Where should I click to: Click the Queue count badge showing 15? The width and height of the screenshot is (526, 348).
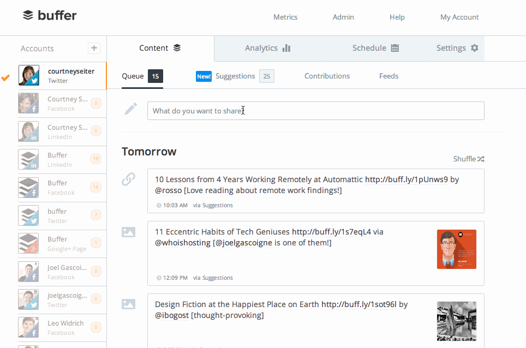[156, 76]
